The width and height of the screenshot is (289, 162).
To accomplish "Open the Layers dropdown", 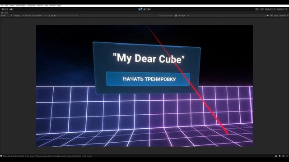I will click(x=270, y=9).
